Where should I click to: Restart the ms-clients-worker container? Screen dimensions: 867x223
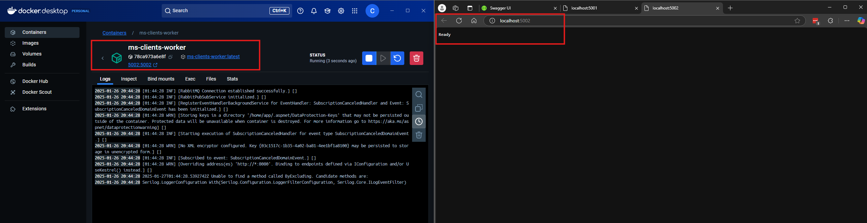tap(397, 58)
